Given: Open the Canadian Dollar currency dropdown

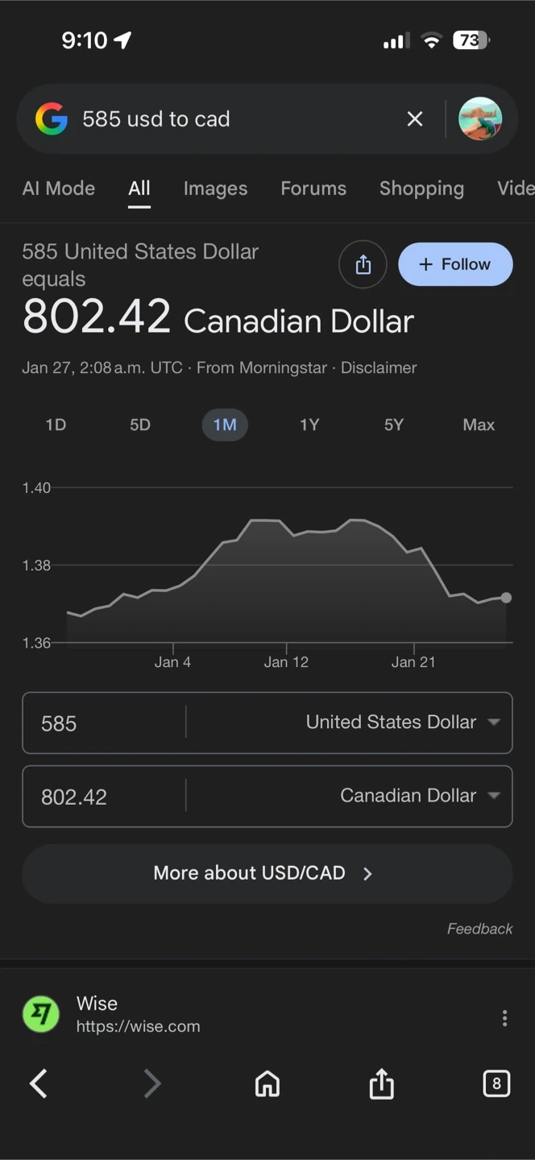Looking at the screenshot, I should (419, 796).
